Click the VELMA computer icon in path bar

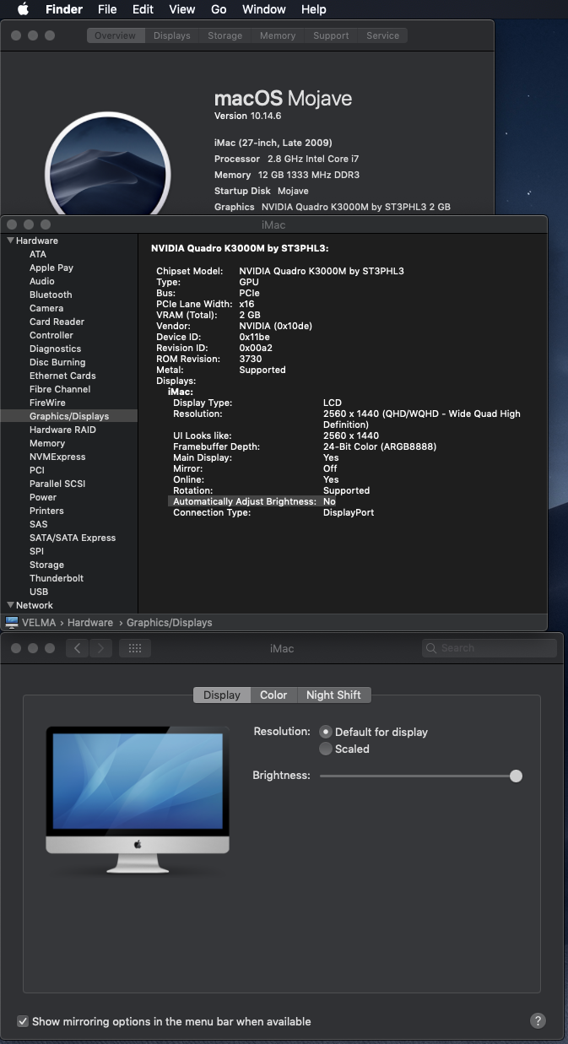(x=12, y=622)
